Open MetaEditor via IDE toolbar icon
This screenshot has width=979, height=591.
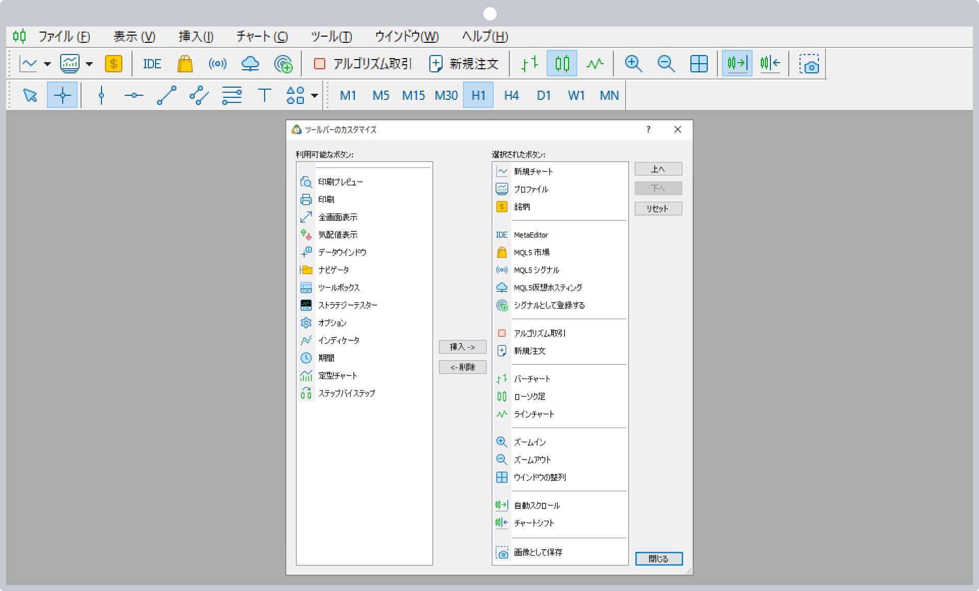click(152, 64)
